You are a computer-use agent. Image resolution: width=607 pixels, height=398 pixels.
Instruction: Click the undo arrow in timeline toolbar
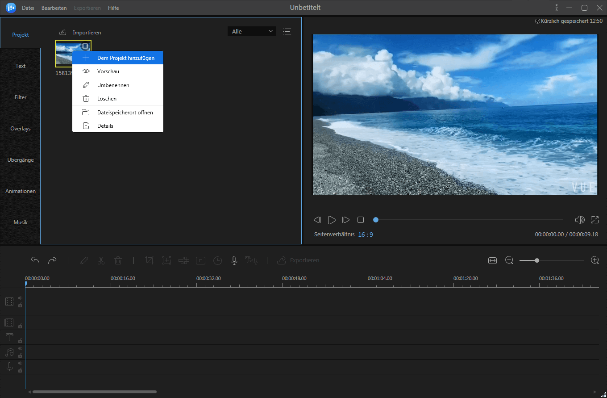click(35, 260)
